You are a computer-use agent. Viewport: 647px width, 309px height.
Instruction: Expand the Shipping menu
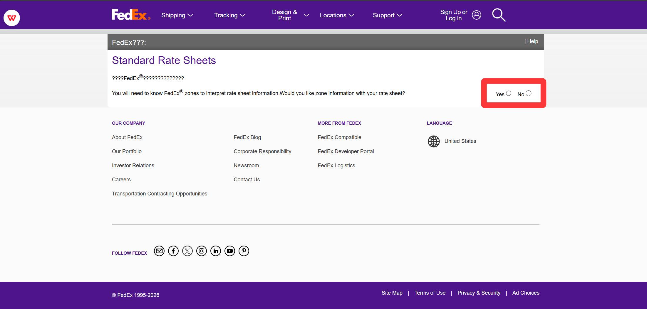coord(177,15)
